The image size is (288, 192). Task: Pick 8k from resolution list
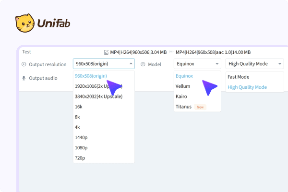tap(78, 117)
